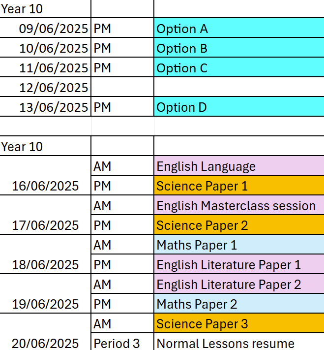Select the English Masterclass session cell
The height and width of the screenshot is (350, 324).
tap(239, 205)
